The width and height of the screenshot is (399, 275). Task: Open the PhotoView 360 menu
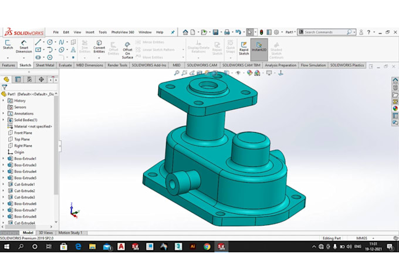[123, 32]
